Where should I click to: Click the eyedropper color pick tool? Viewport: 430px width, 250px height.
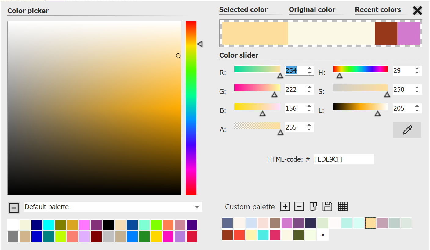pos(407,130)
